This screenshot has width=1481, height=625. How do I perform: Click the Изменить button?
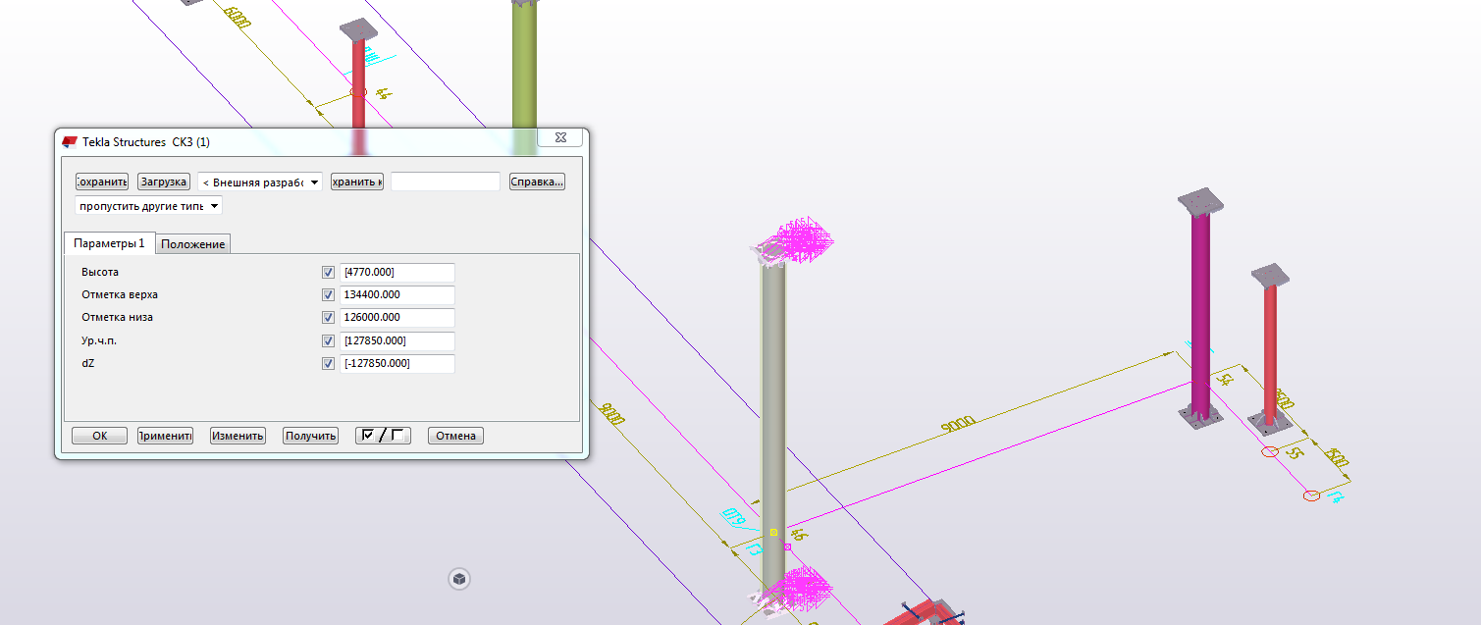(x=238, y=436)
